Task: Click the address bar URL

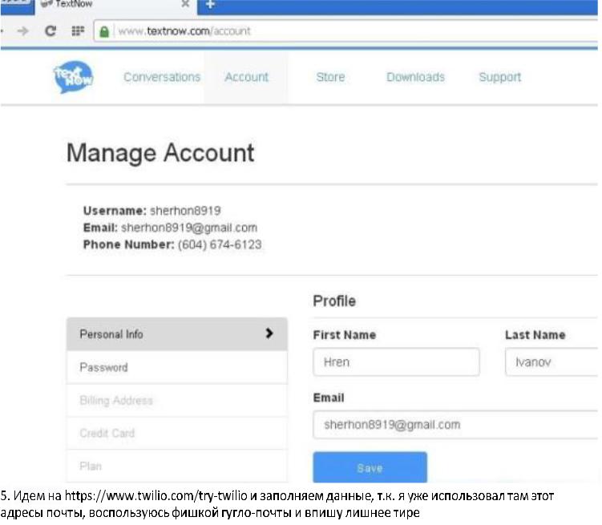Action: pos(184,30)
